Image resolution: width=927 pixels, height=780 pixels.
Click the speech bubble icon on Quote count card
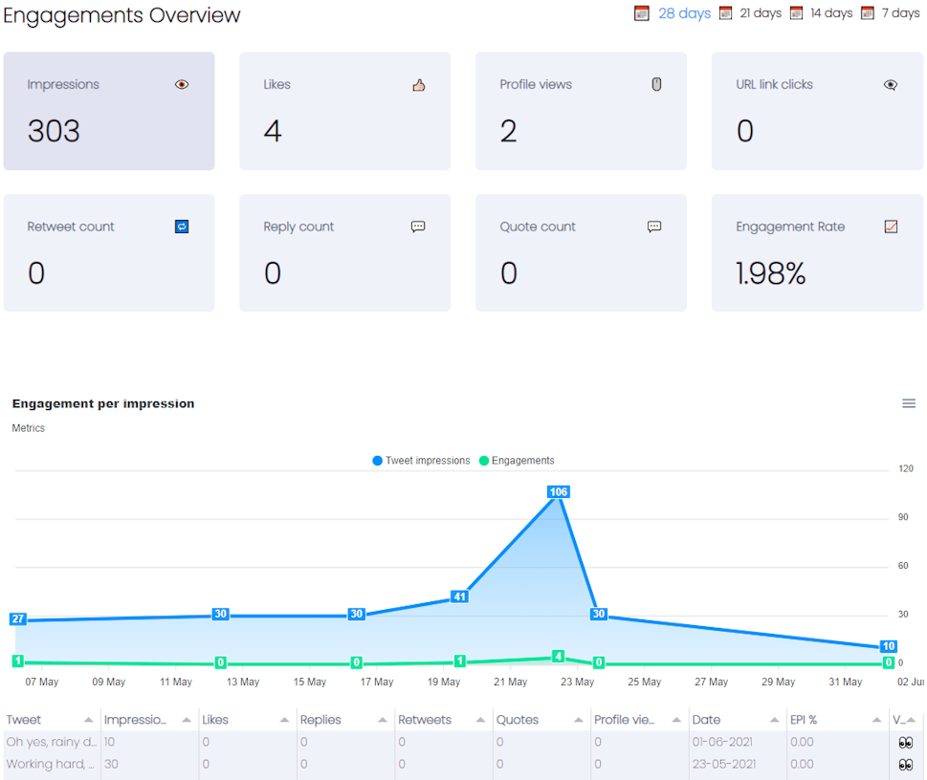(654, 227)
